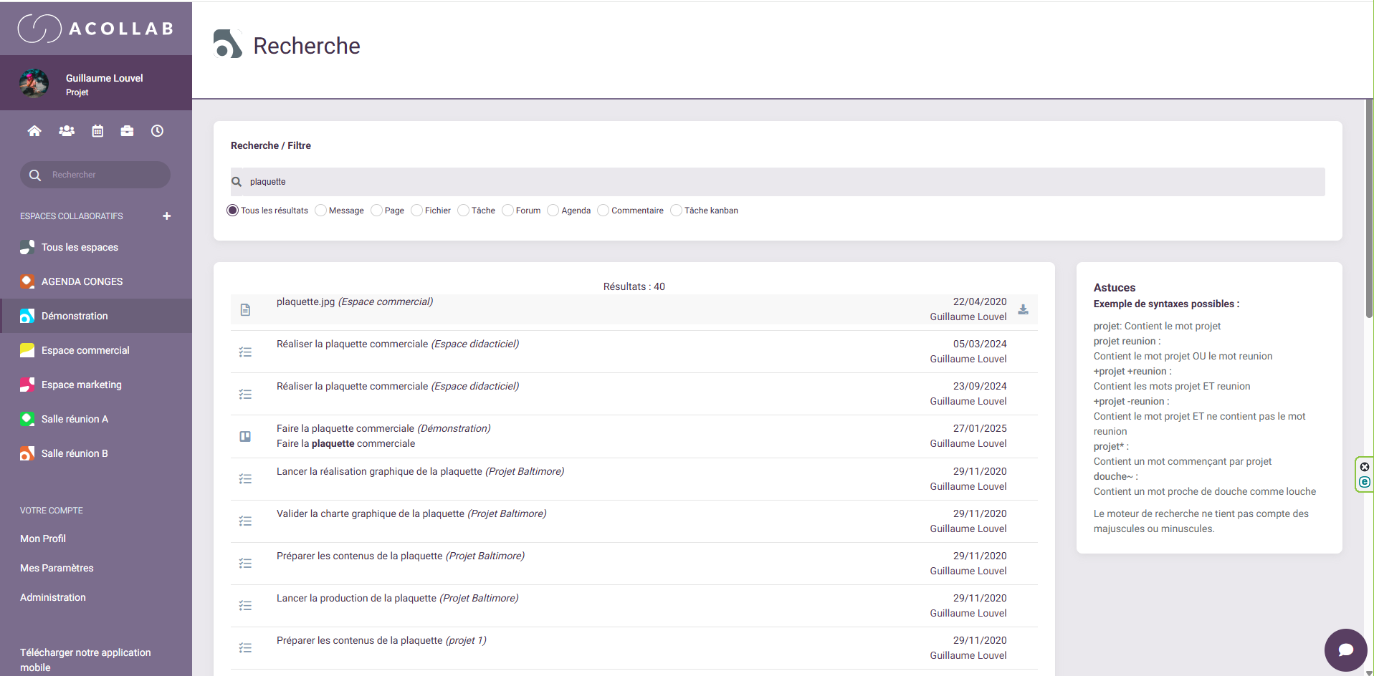Open the home icon in sidebar
The height and width of the screenshot is (676, 1374).
(34, 131)
